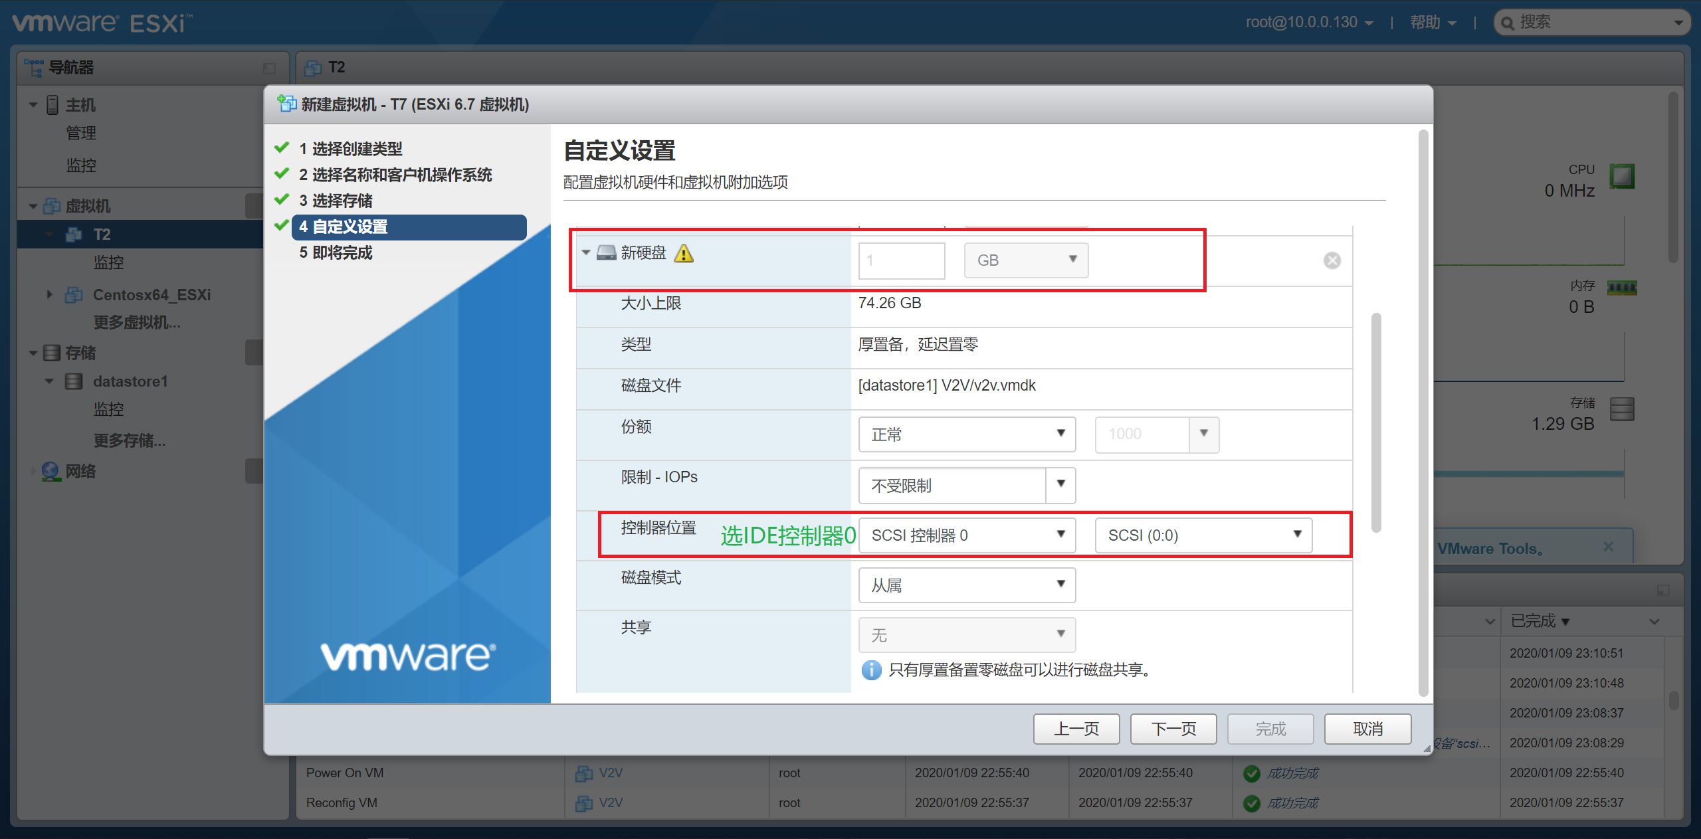Click the T2 tab VM icon
Screen dimensions: 1701x839
[x=313, y=68]
